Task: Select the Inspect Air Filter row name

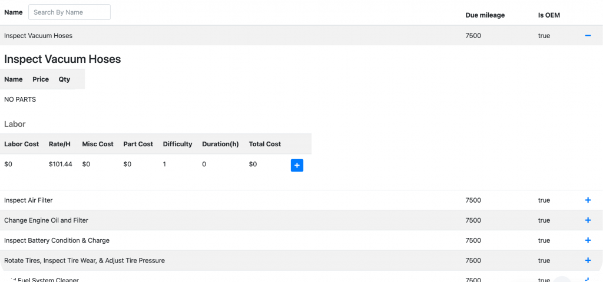Action: click(x=28, y=200)
